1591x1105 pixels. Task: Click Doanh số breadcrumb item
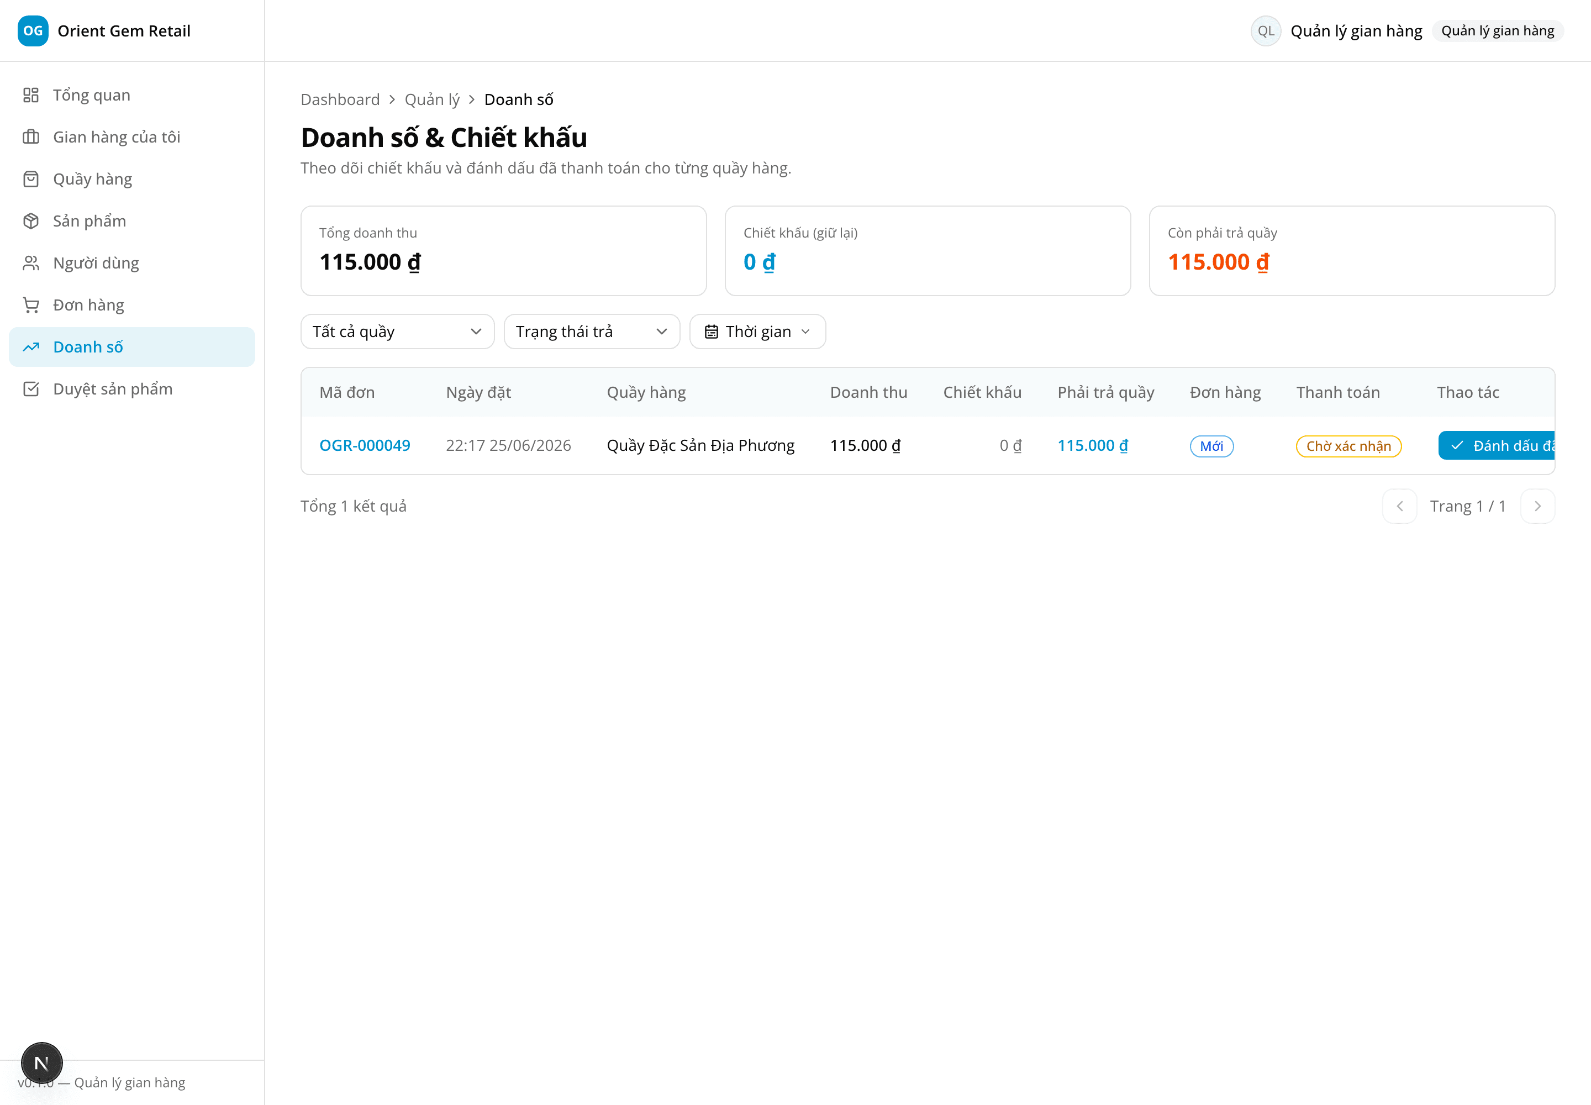[519, 99]
